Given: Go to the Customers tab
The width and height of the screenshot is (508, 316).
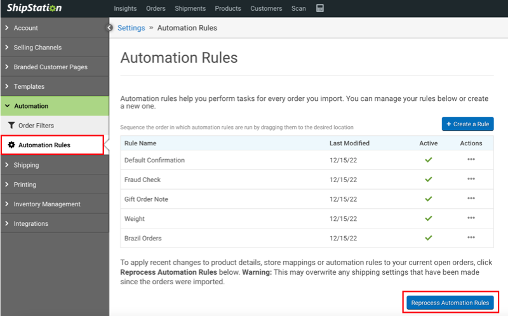Looking at the screenshot, I should [x=266, y=8].
